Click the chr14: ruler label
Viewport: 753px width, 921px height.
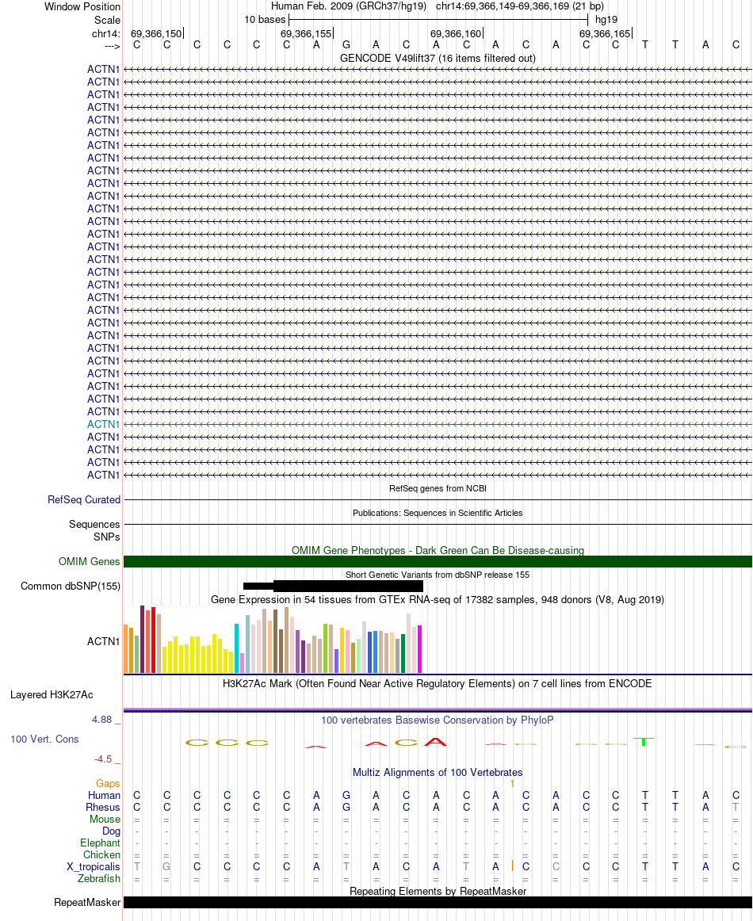105,33
